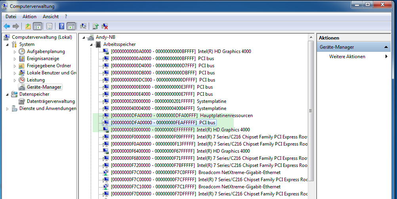Screen dimensions: 397x199
Task: Expand the Freigegebene Ordner node
Action: [15, 66]
